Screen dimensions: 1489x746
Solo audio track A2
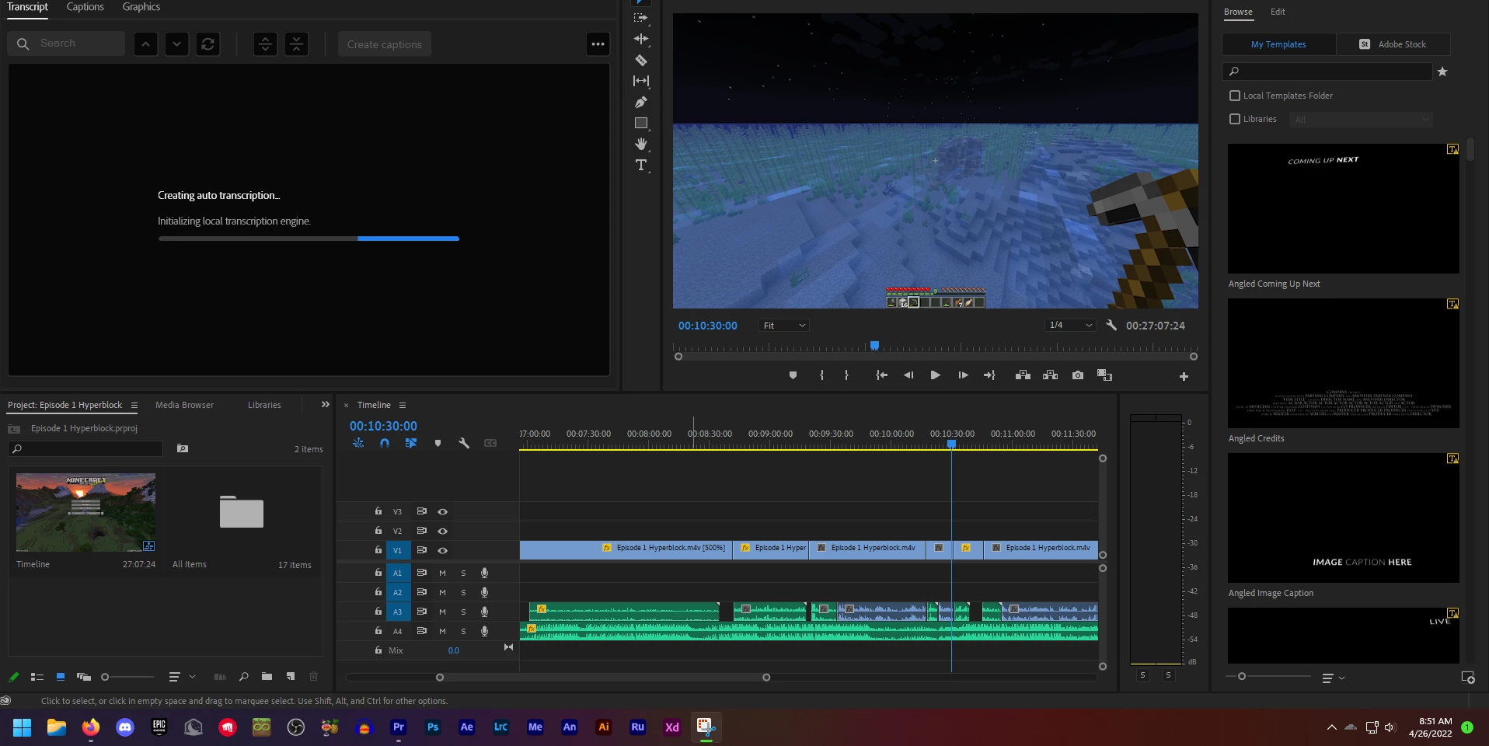[x=463, y=592]
